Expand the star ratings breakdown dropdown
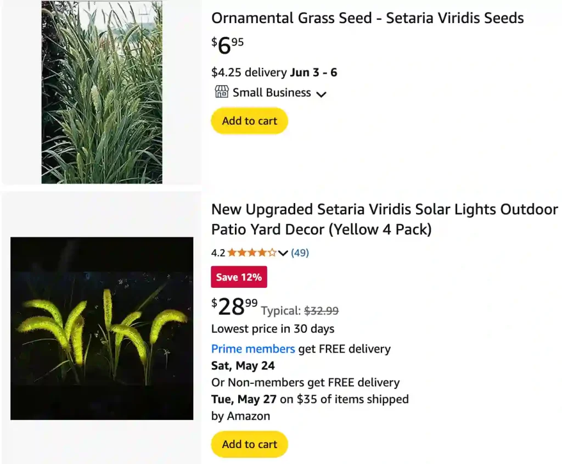The width and height of the screenshot is (562, 464). pyautogui.click(x=283, y=253)
